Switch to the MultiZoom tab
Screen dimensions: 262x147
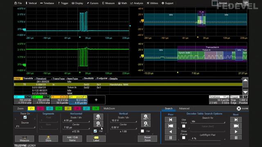tap(109, 109)
